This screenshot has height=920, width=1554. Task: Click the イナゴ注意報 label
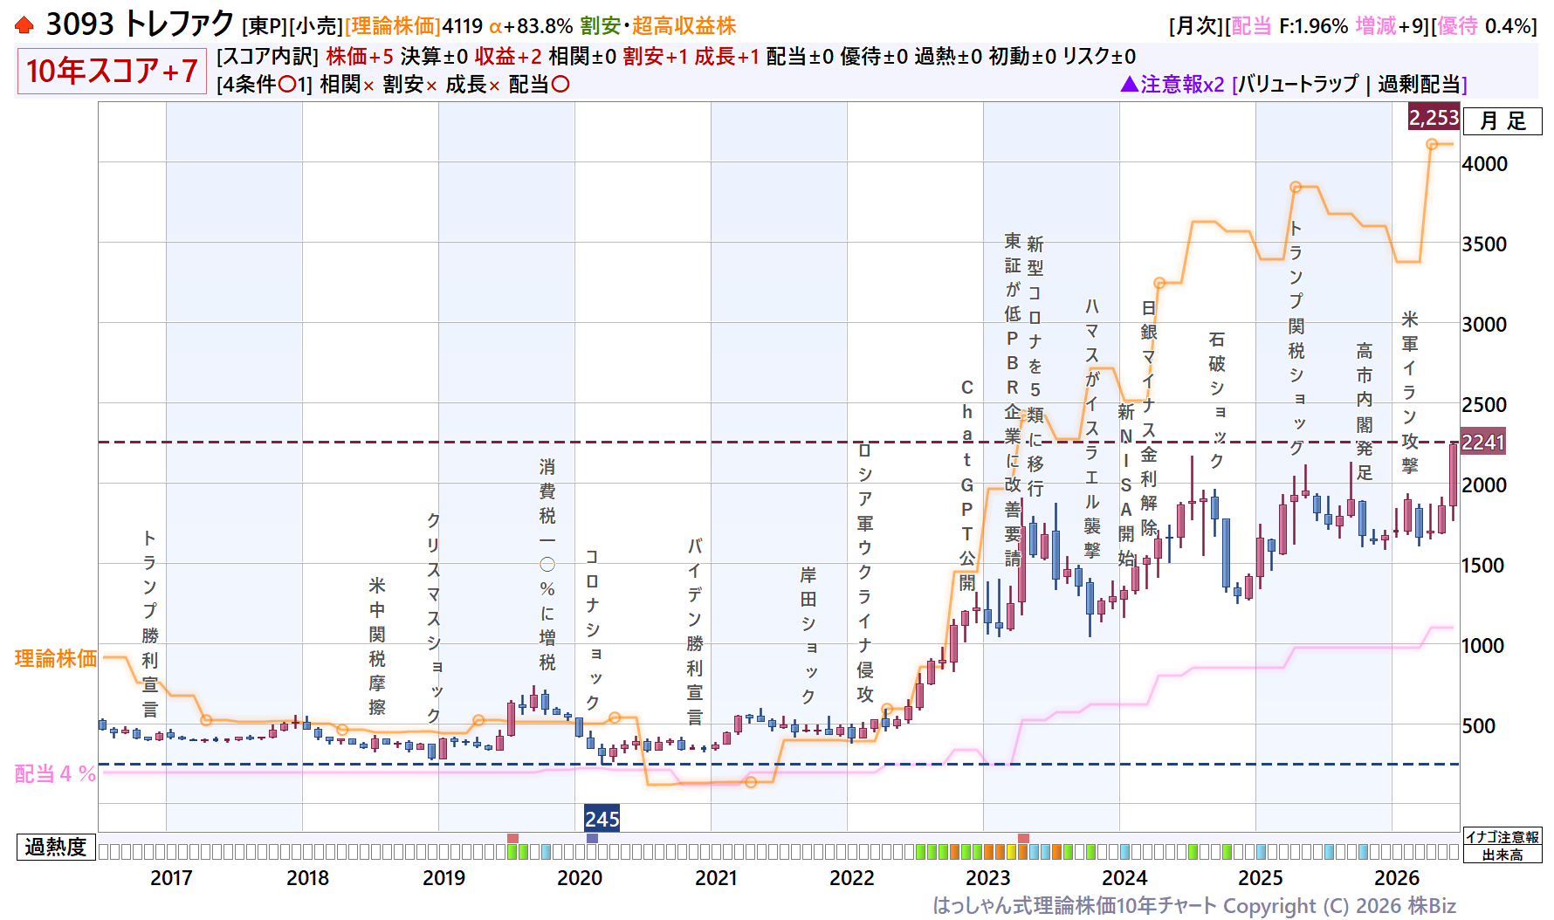click(1502, 837)
